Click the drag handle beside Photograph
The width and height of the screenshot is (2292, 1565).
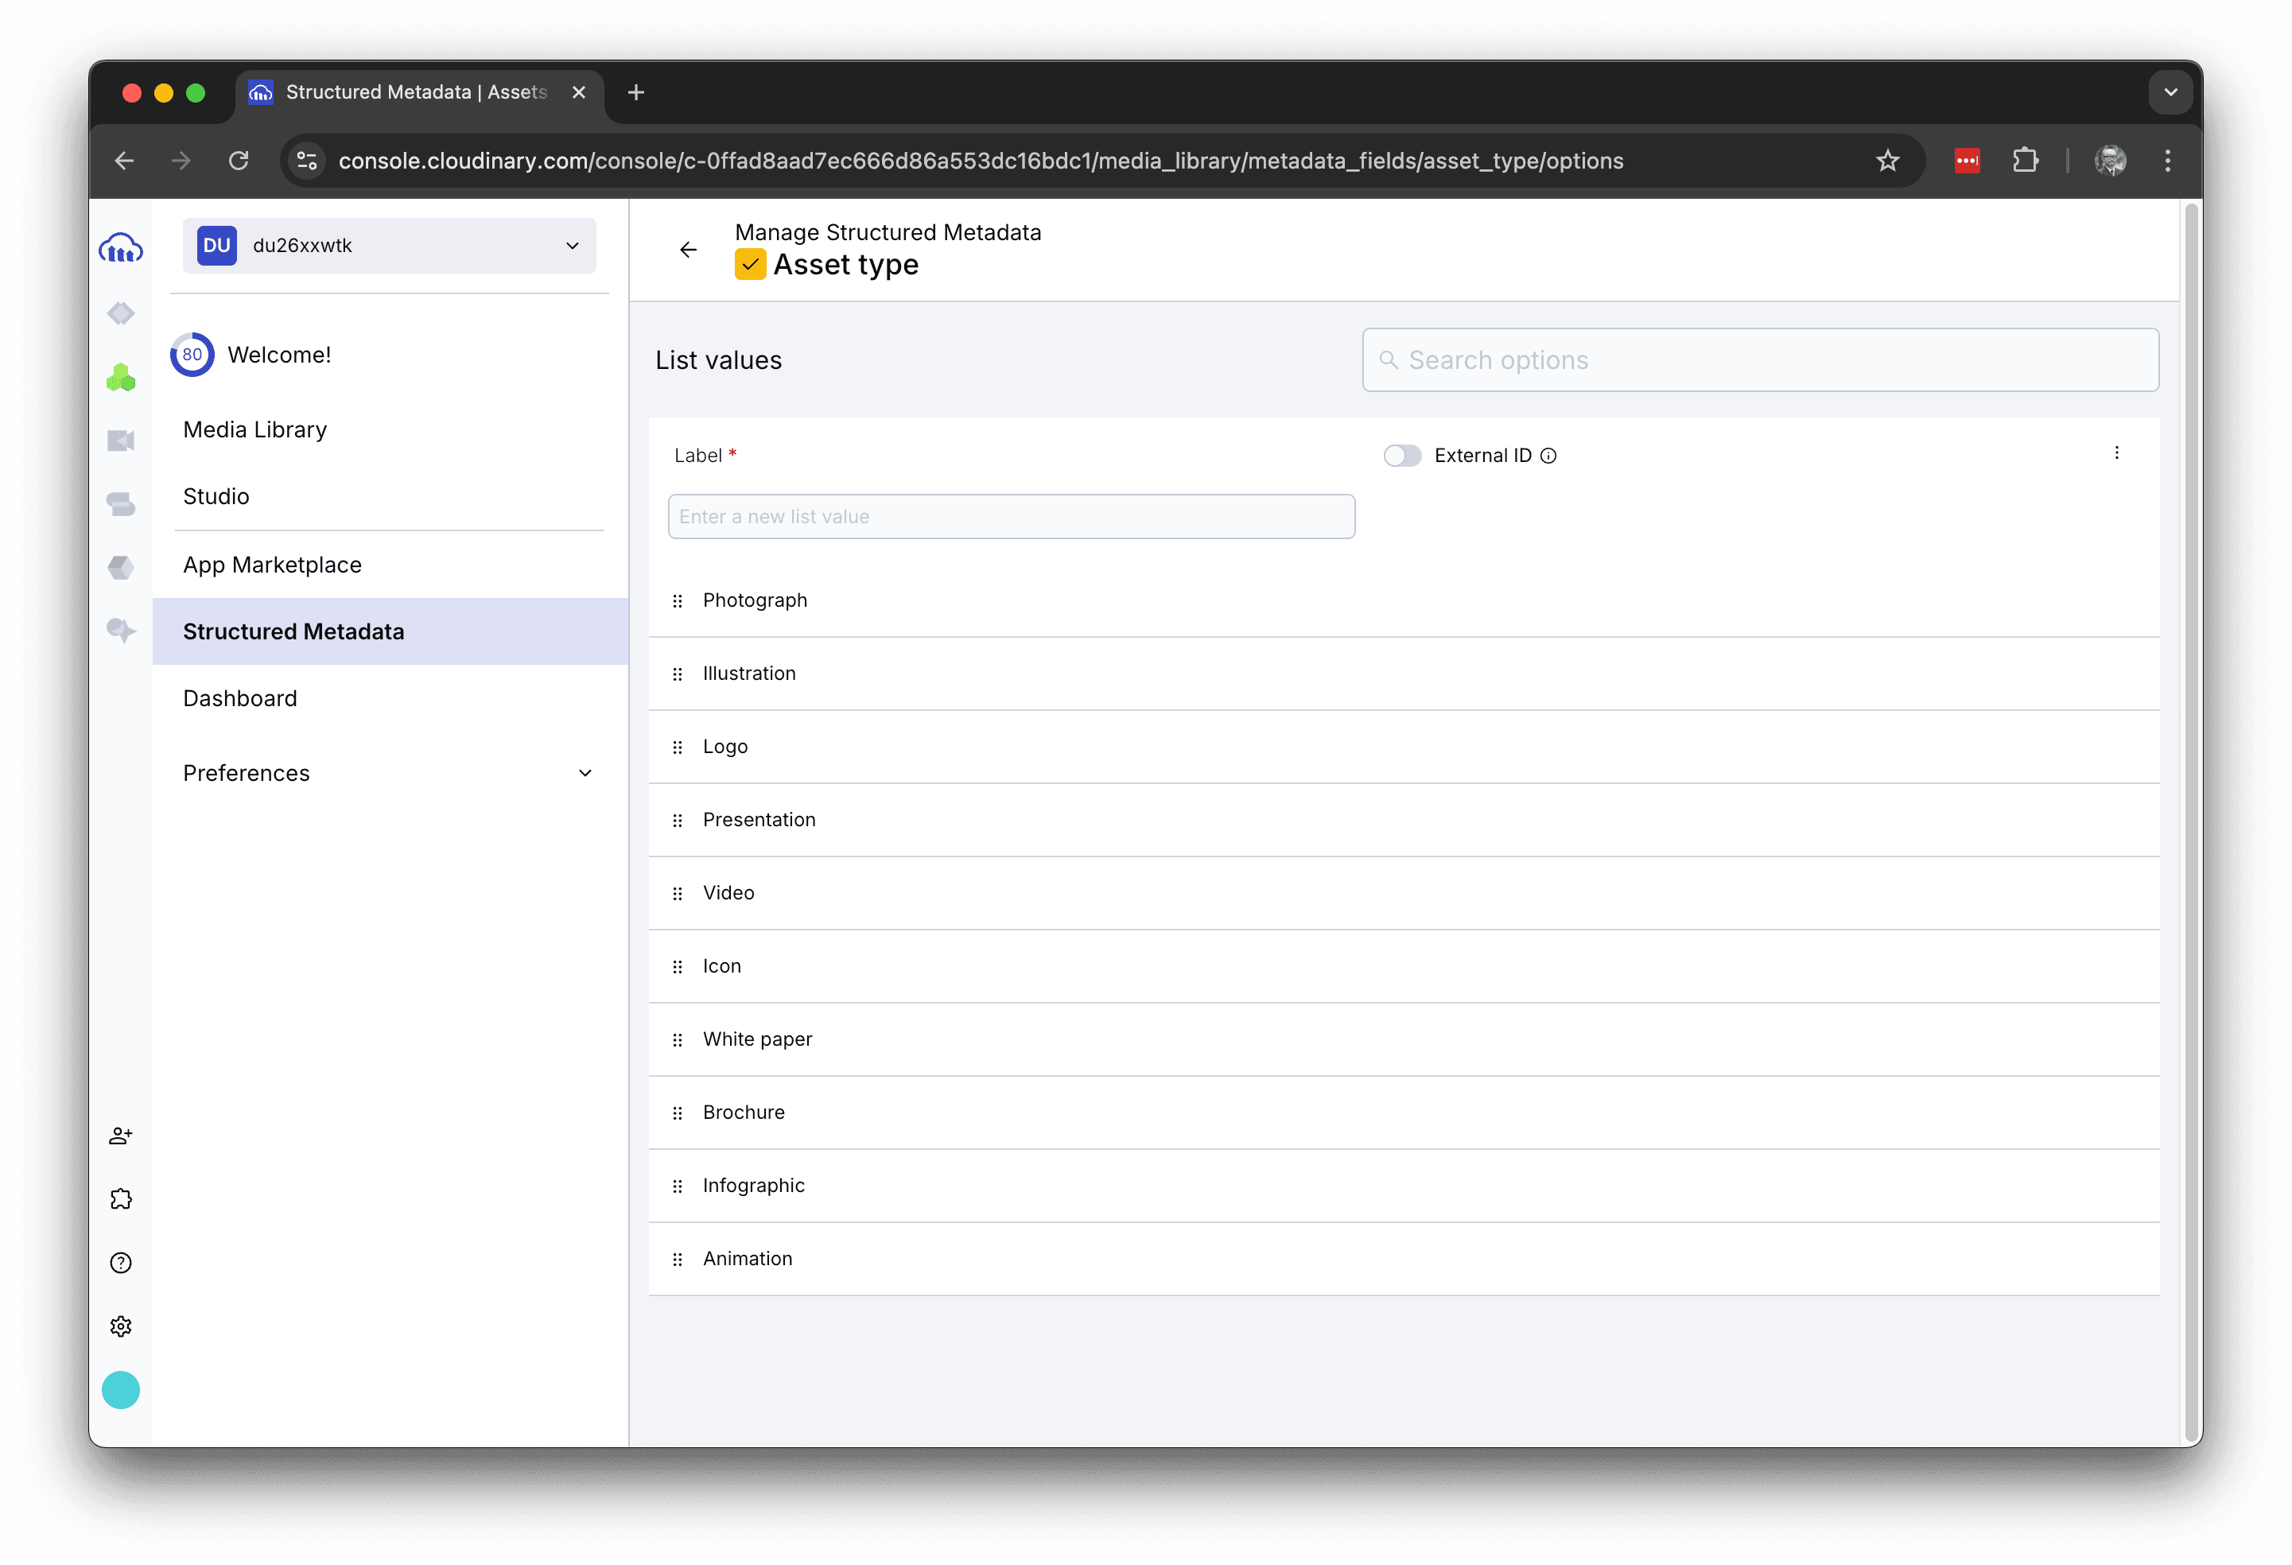coord(678,600)
